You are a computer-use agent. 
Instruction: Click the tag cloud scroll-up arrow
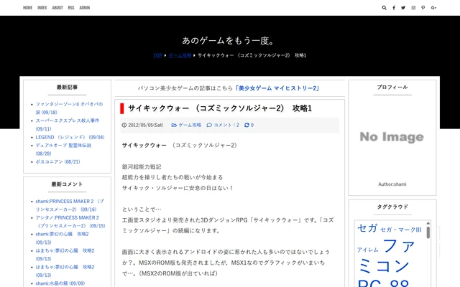point(428,223)
